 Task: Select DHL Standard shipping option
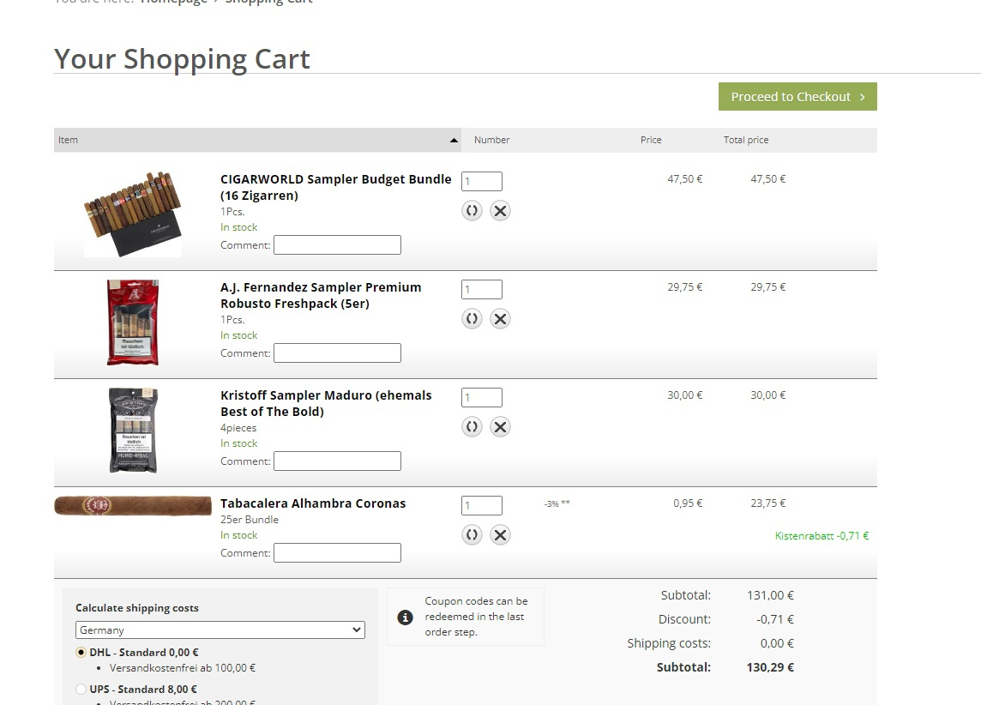81,653
